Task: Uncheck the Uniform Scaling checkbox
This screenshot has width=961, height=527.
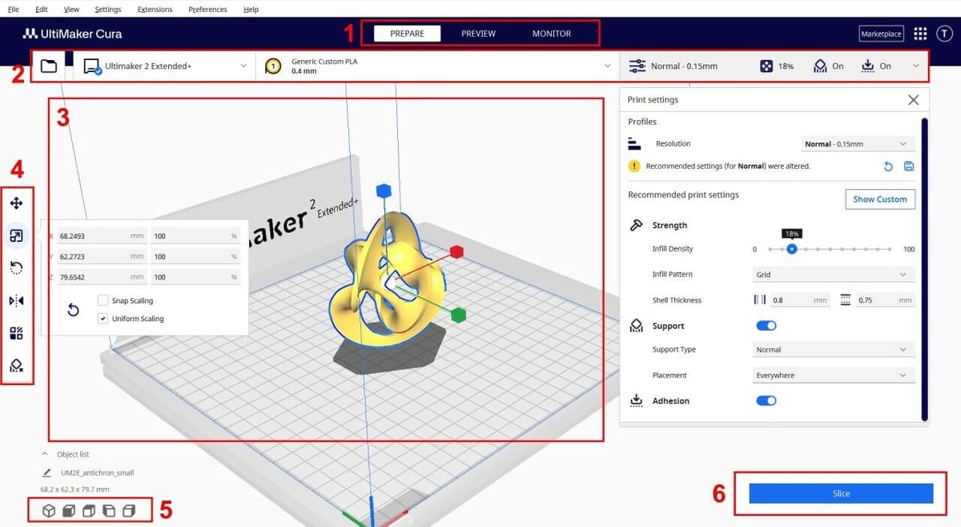Action: click(x=103, y=319)
